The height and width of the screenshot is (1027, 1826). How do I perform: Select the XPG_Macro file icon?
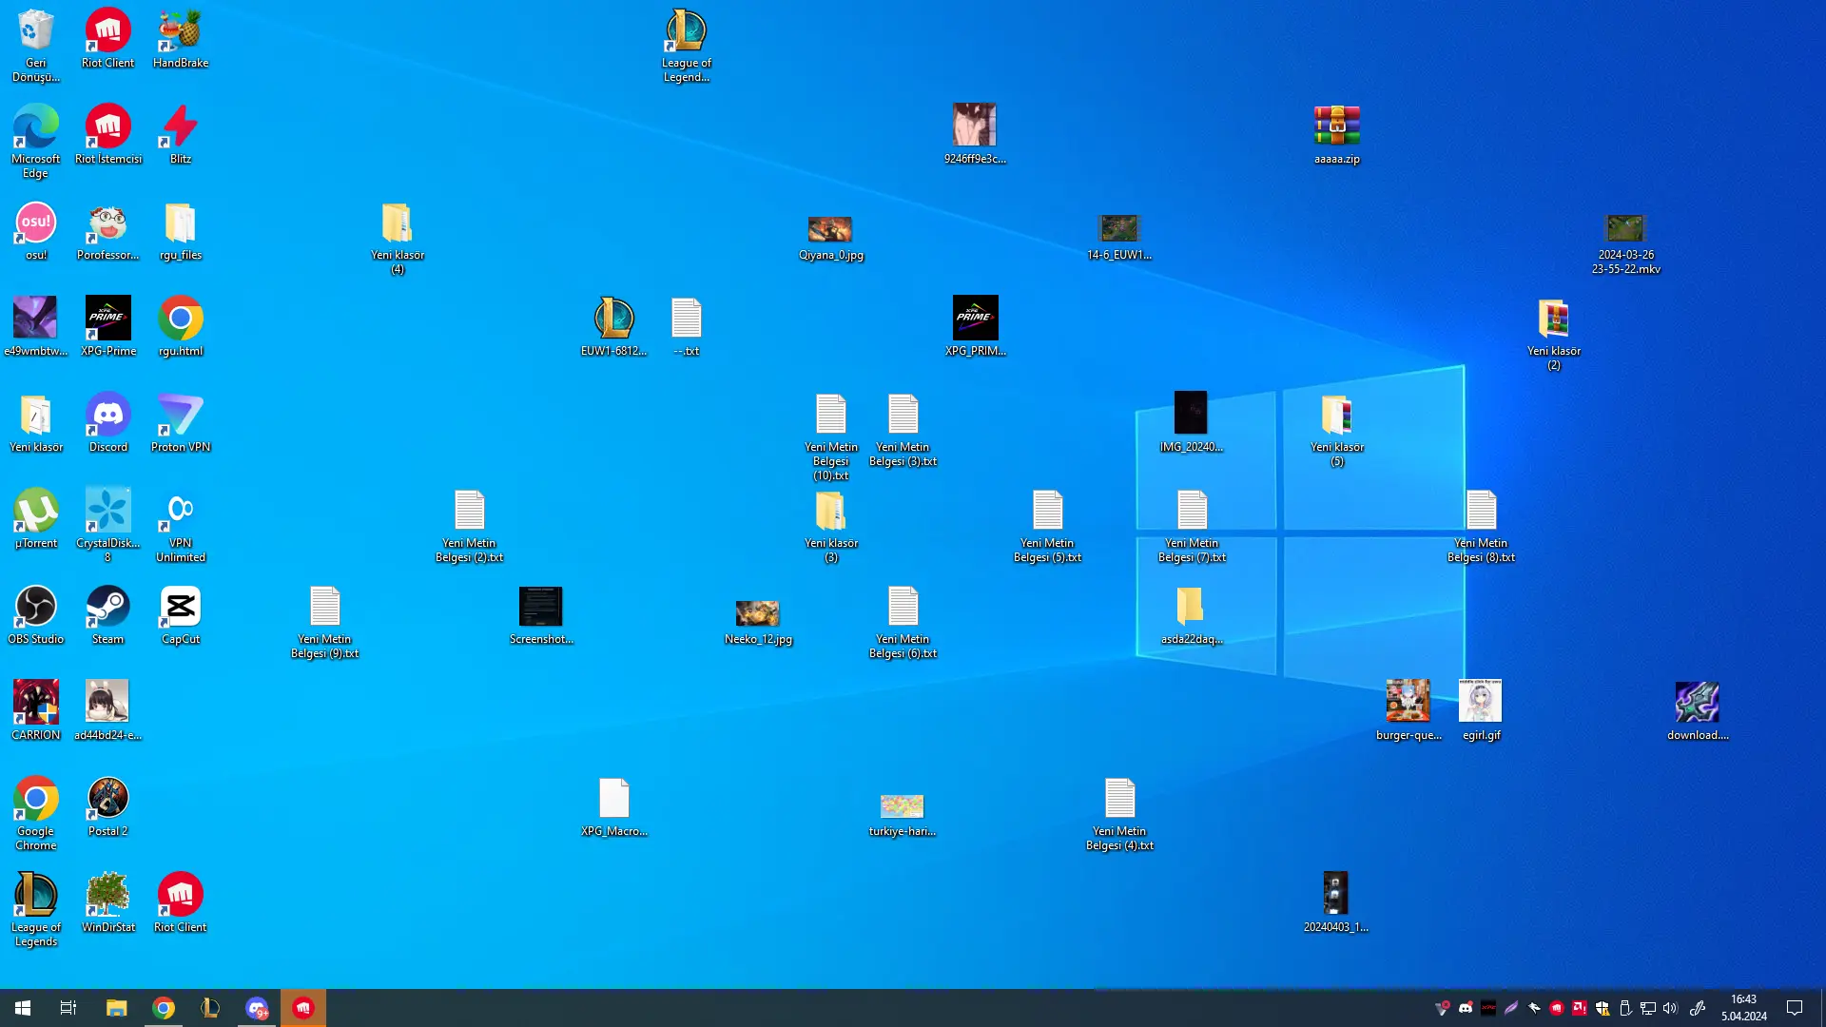614,806
